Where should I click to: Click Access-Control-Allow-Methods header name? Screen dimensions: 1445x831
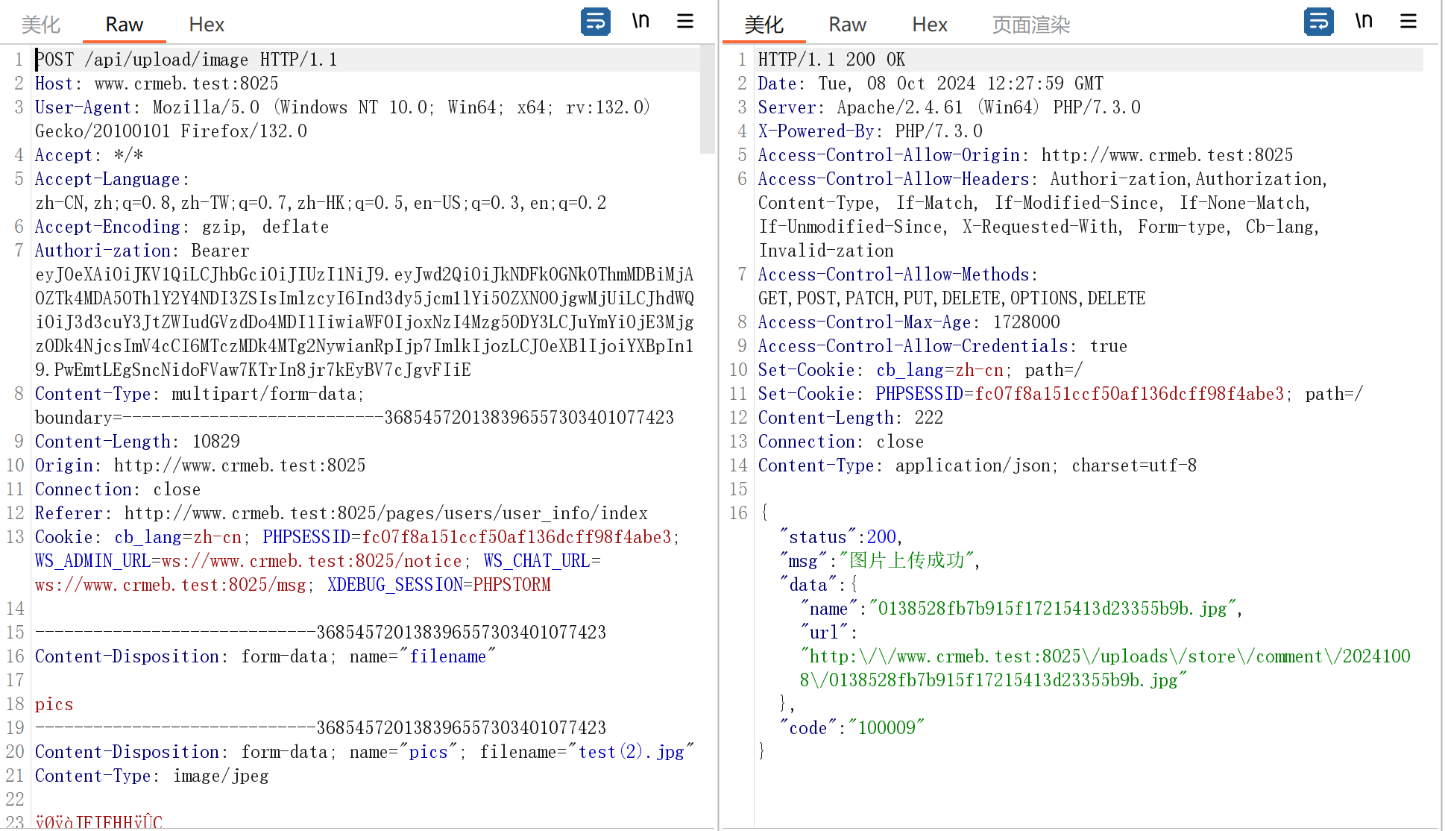pos(894,275)
